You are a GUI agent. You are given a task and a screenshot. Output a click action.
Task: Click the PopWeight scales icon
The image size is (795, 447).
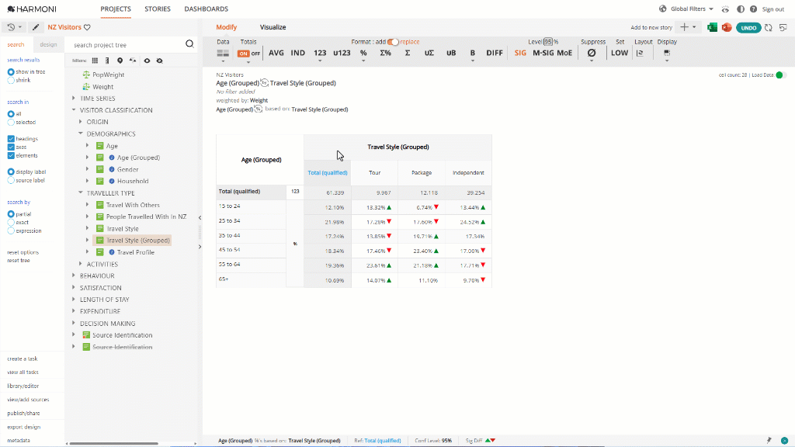click(86, 74)
